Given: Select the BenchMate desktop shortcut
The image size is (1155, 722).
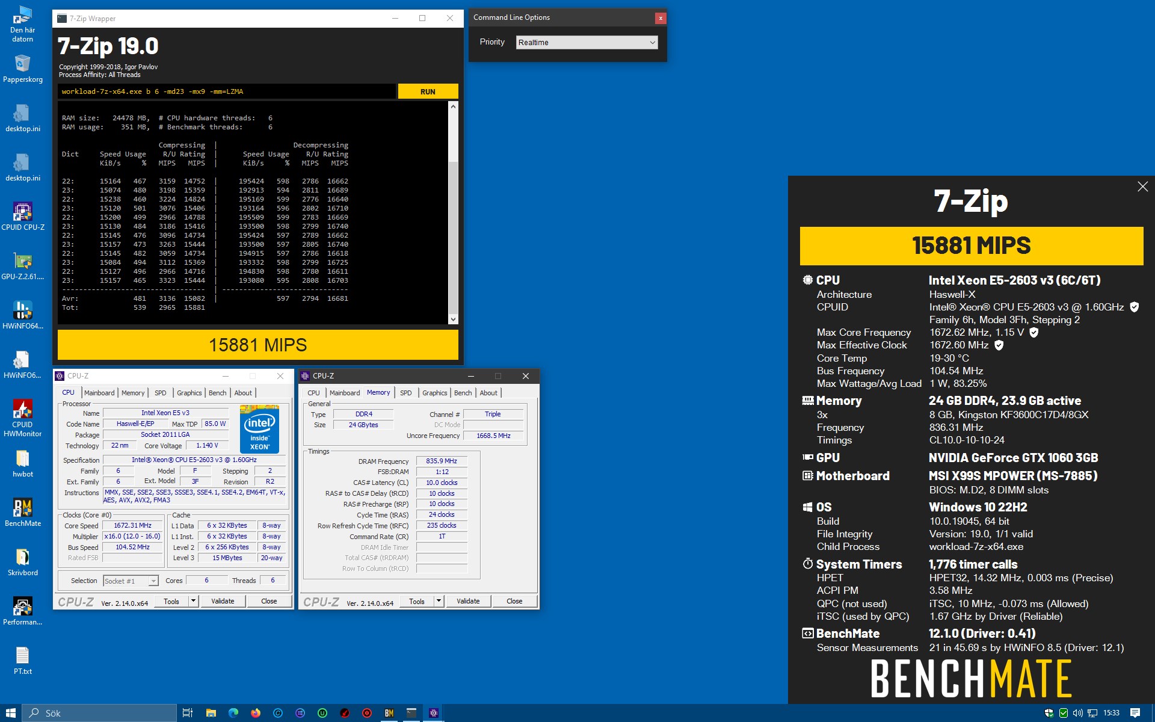Looking at the screenshot, I should 22,513.
